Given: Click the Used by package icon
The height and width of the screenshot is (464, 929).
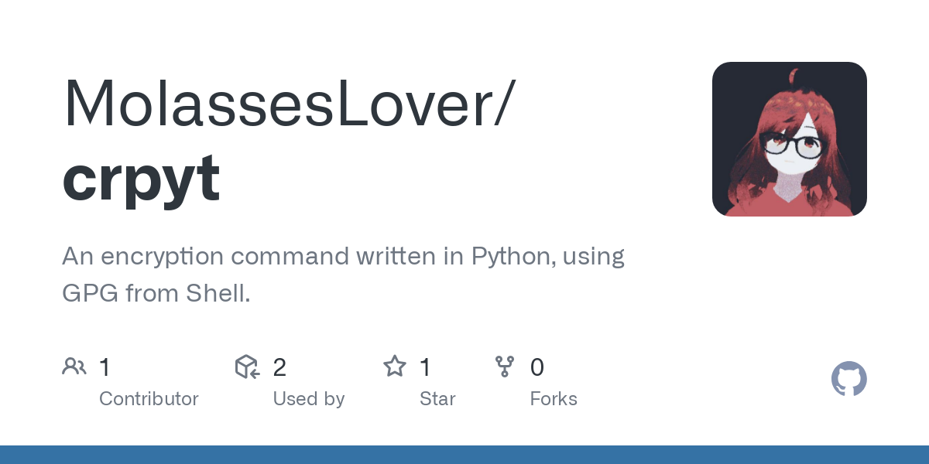Looking at the screenshot, I should (246, 367).
